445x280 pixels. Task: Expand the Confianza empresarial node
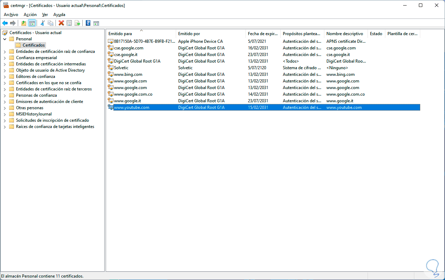click(5, 58)
